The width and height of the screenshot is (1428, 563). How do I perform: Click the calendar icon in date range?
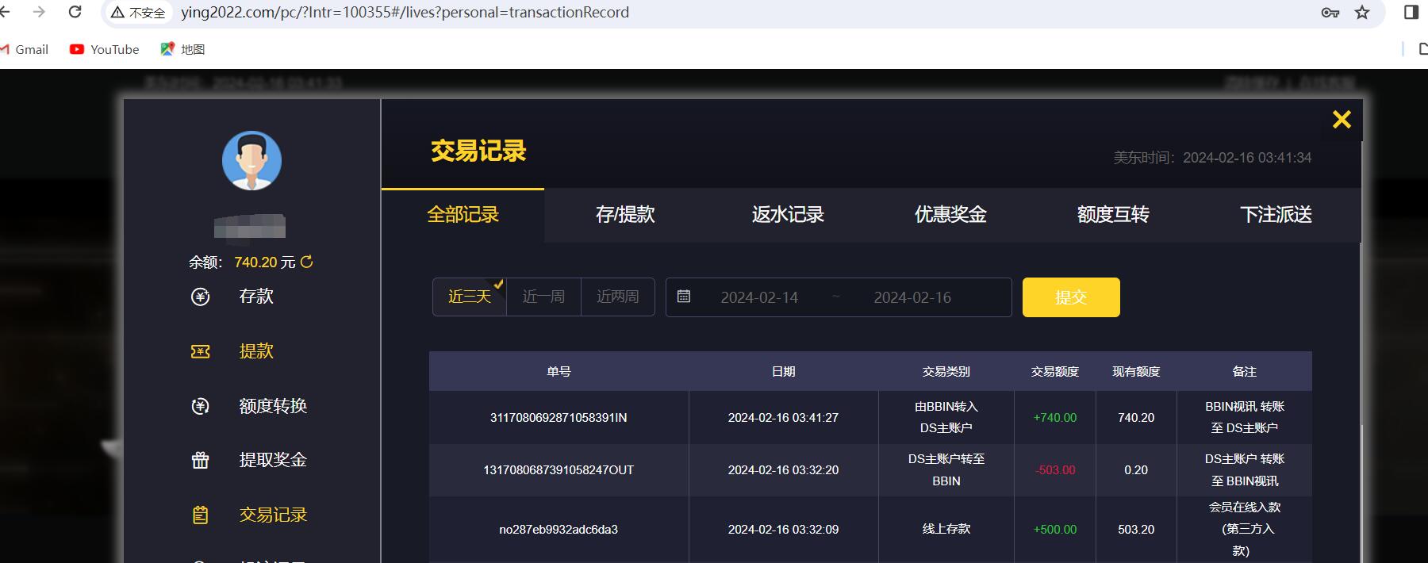click(x=684, y=297)
